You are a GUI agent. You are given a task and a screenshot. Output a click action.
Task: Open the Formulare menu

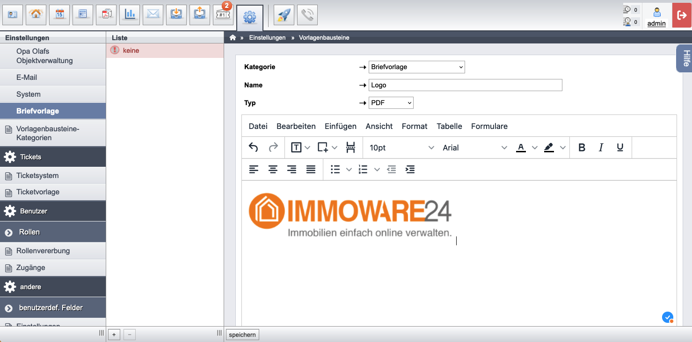coord(489,126)
